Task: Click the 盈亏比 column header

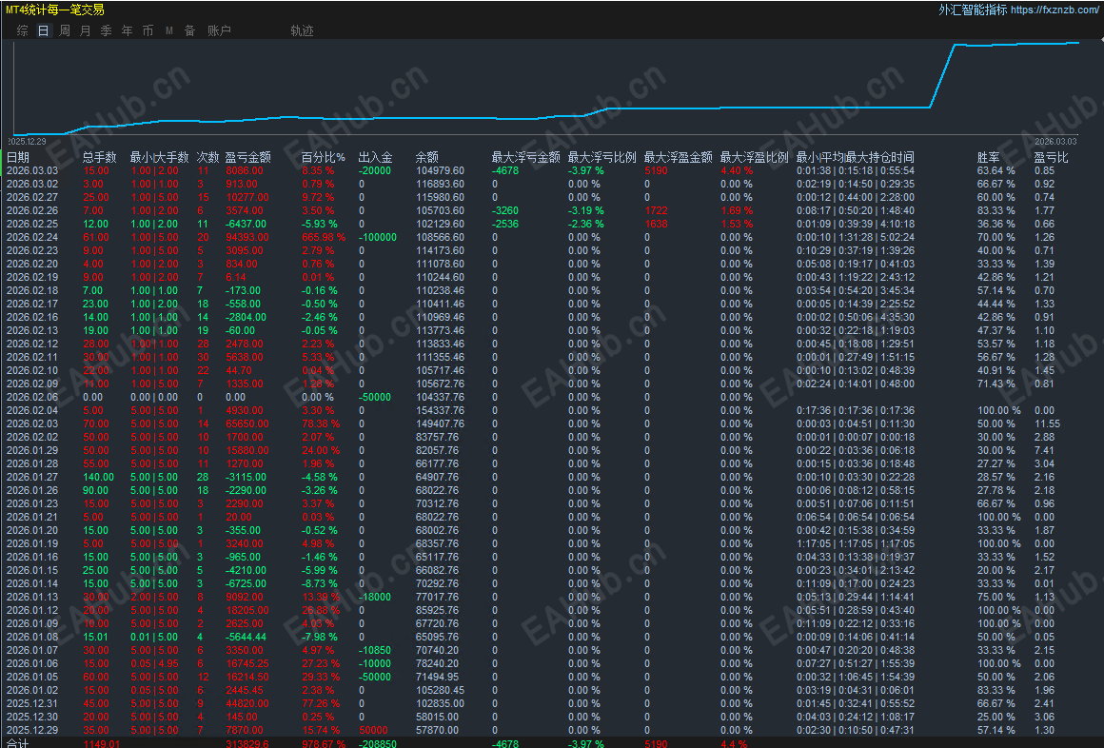Action: tap(1051, 157)
